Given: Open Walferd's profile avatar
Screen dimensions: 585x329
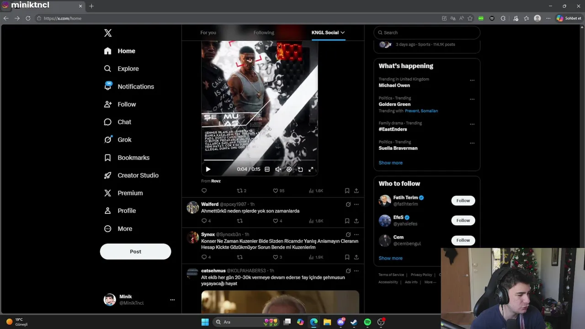Looking at the screenshot, I should (x=192, y=207).
